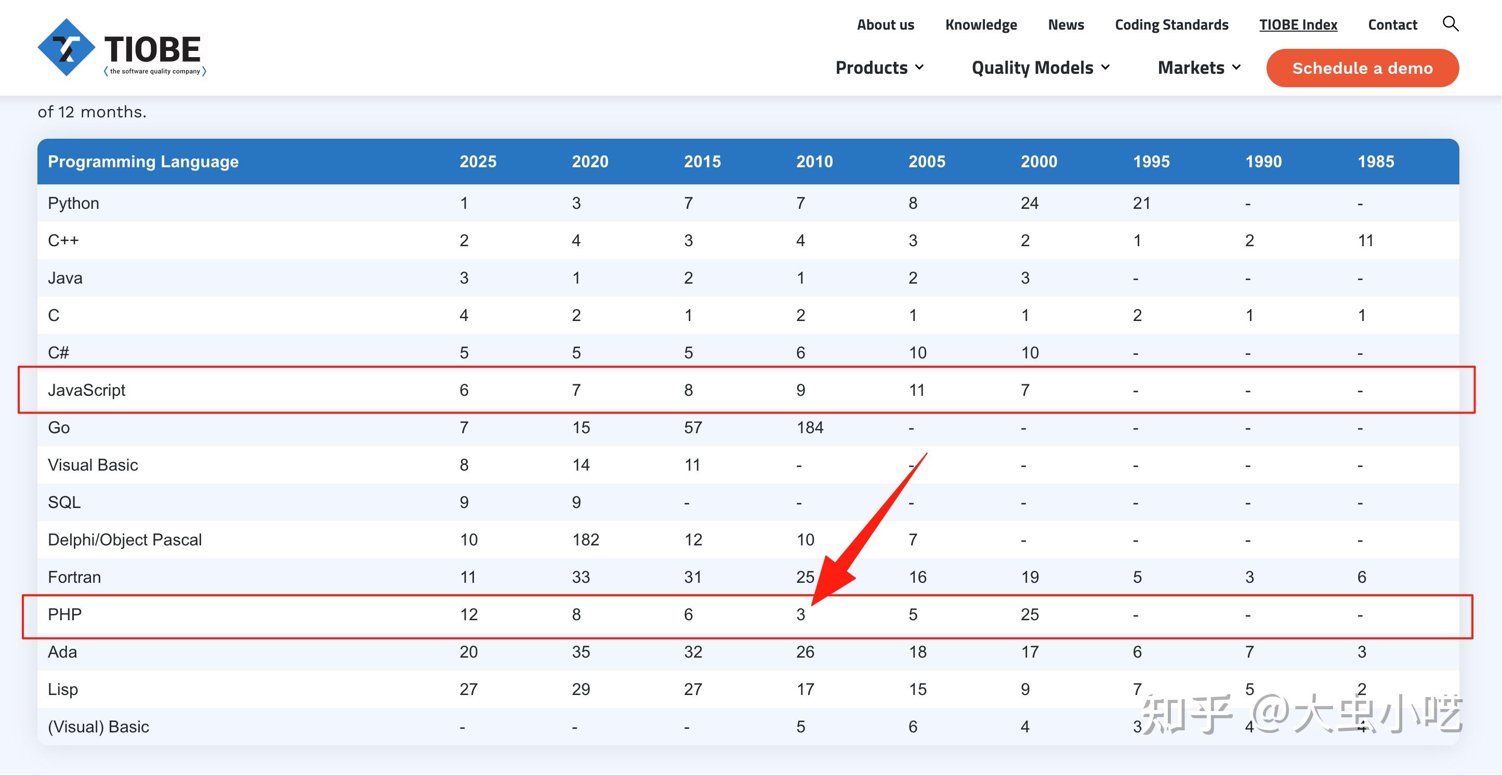Select the Delphi/Object Pascal row label
Screen dimensions: 1502x775
click(125, 540)
